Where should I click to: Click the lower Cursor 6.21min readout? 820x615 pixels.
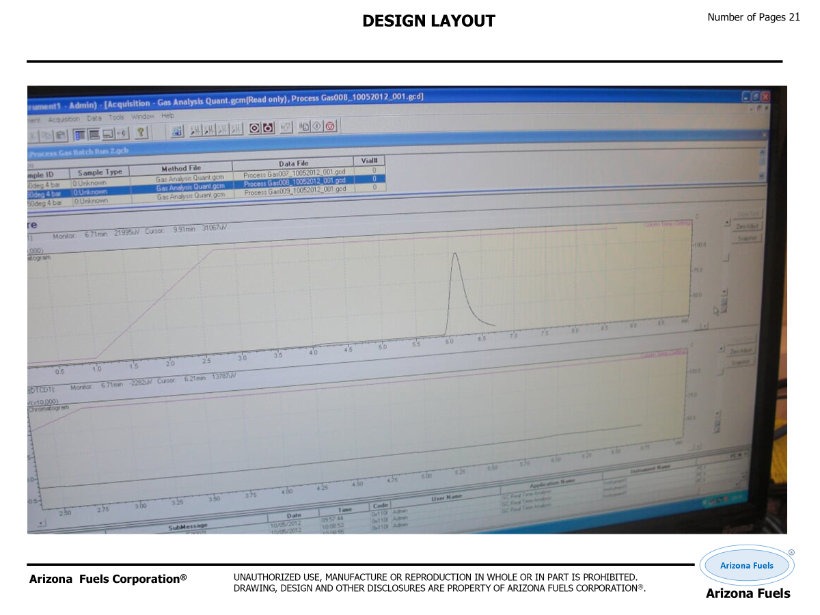coord(197,378)
